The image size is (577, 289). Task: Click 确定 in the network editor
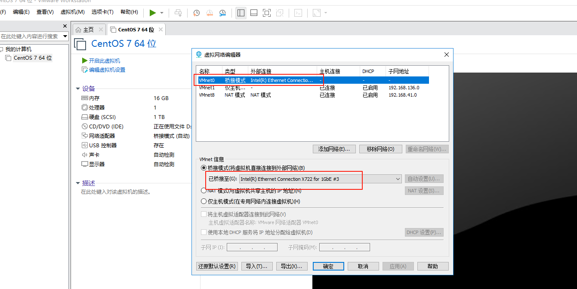(328, 266)
